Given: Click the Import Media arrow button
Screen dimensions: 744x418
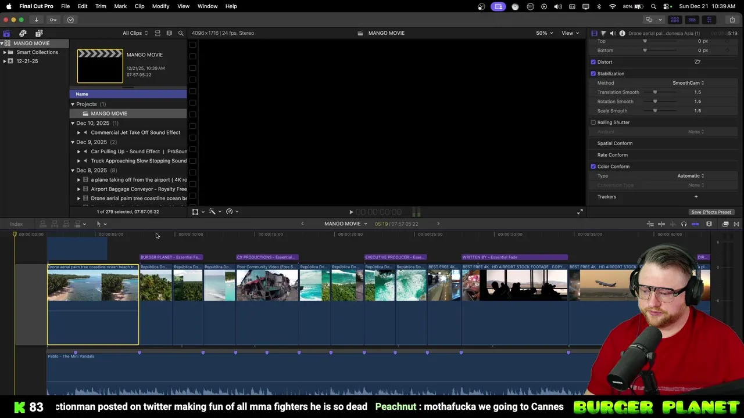Looking at the screenshot, I should [x=36, y=20].
